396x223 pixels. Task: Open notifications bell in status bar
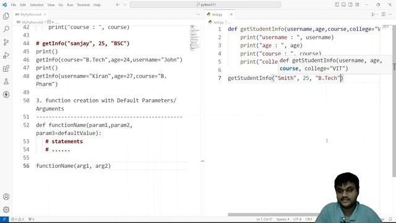click(390, 219)
